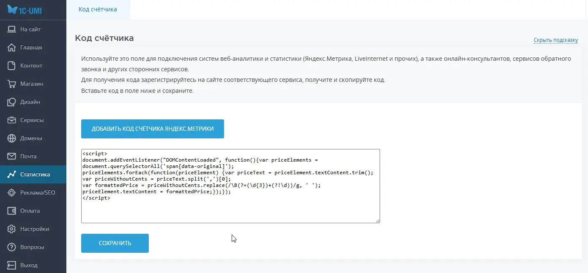The image size is (588, 273).
Task: Click the Скрыть подсказку link
Action: (x=555, y=40)
